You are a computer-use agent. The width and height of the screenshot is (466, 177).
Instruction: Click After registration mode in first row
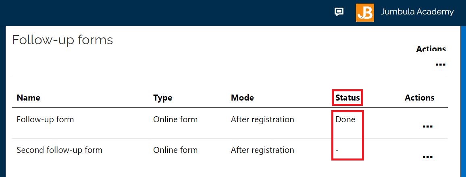point(262,119)
